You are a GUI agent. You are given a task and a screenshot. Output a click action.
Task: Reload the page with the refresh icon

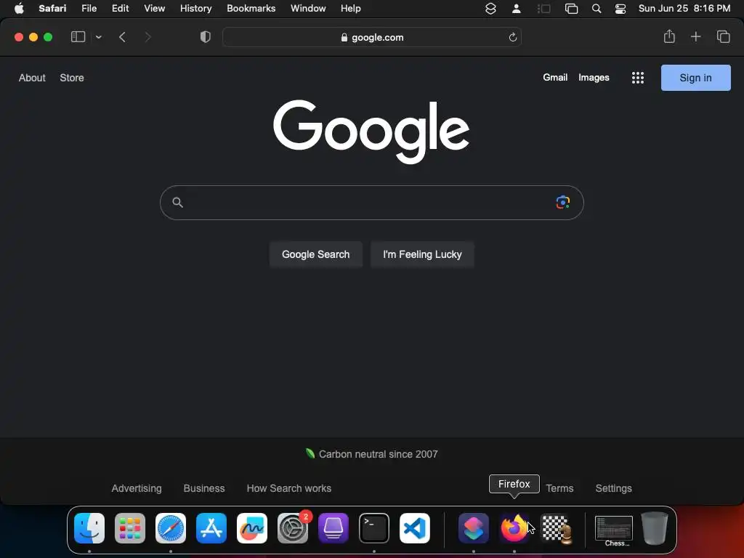pyautogui.click(x=512, y=37)
